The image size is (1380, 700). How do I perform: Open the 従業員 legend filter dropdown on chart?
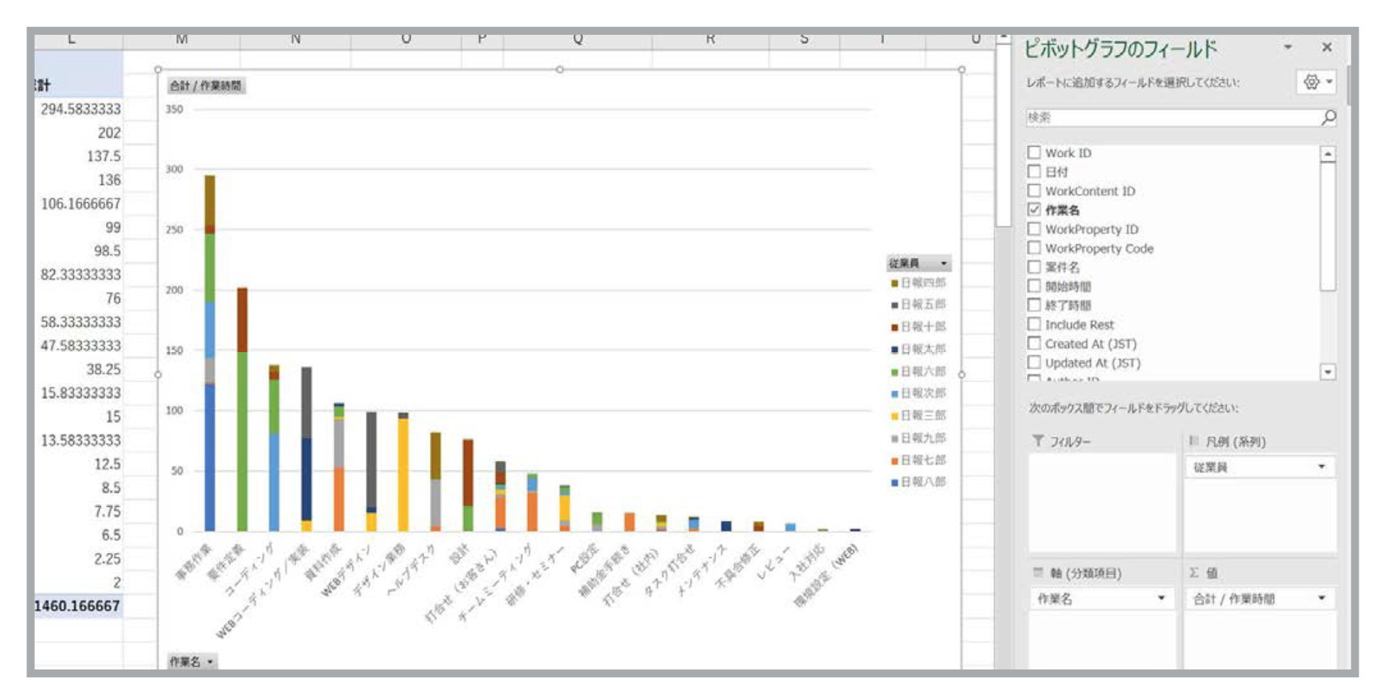(x=943, y=263)
